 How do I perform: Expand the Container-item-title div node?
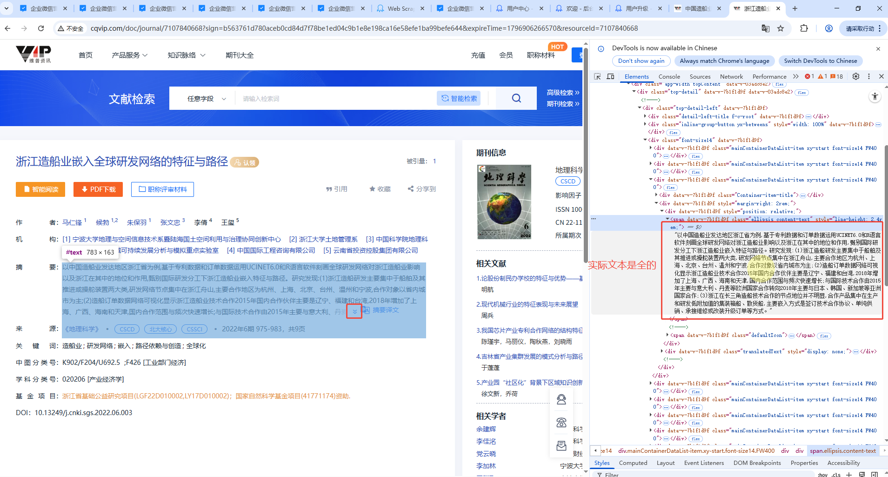pos(656,195)
